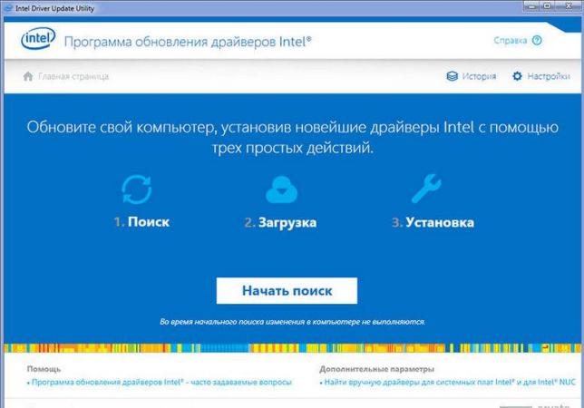Click the wrench icon above Установка
584x408 pixels.
point(426,189)
